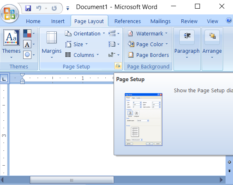This screenshot has height=185, width=233.
Task: Click the Select Browse Object button
Action: point(229,162)
